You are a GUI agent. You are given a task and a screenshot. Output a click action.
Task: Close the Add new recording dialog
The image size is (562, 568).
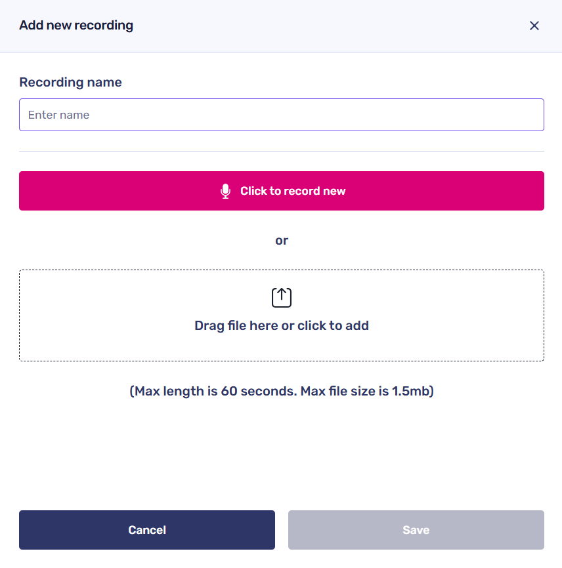[x=534, y=26]
